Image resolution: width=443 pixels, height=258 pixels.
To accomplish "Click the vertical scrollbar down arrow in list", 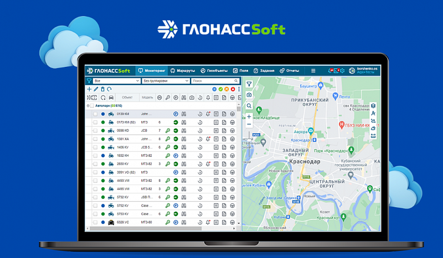I will (239, 223).
